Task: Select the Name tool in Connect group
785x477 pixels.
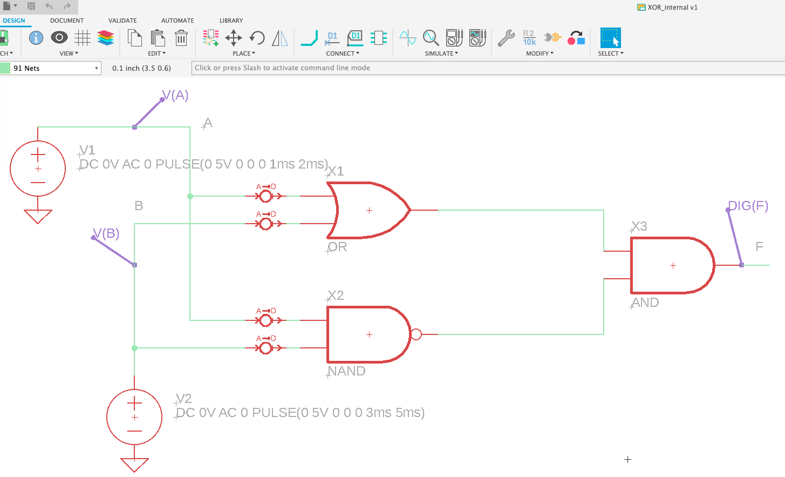Action: tap(332, 38)
